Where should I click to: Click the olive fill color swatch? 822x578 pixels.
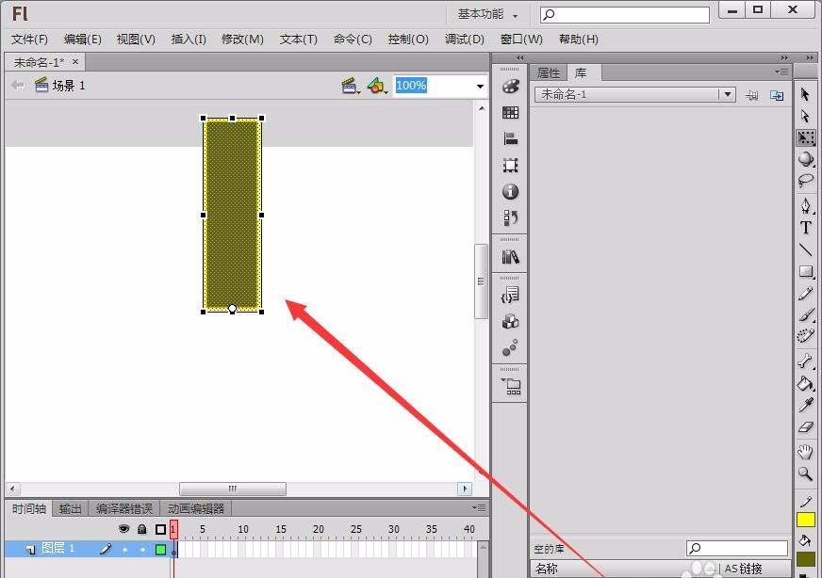806,559
